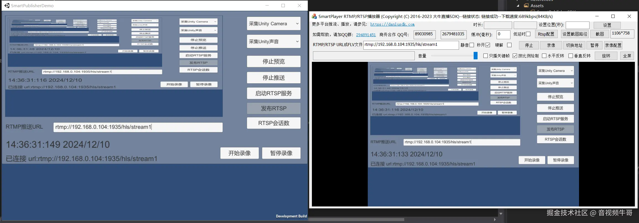The height and width of the screenshot is (223, 639).
Task: Collapse the Assets tree node arrow
Action: click(518, 6)
